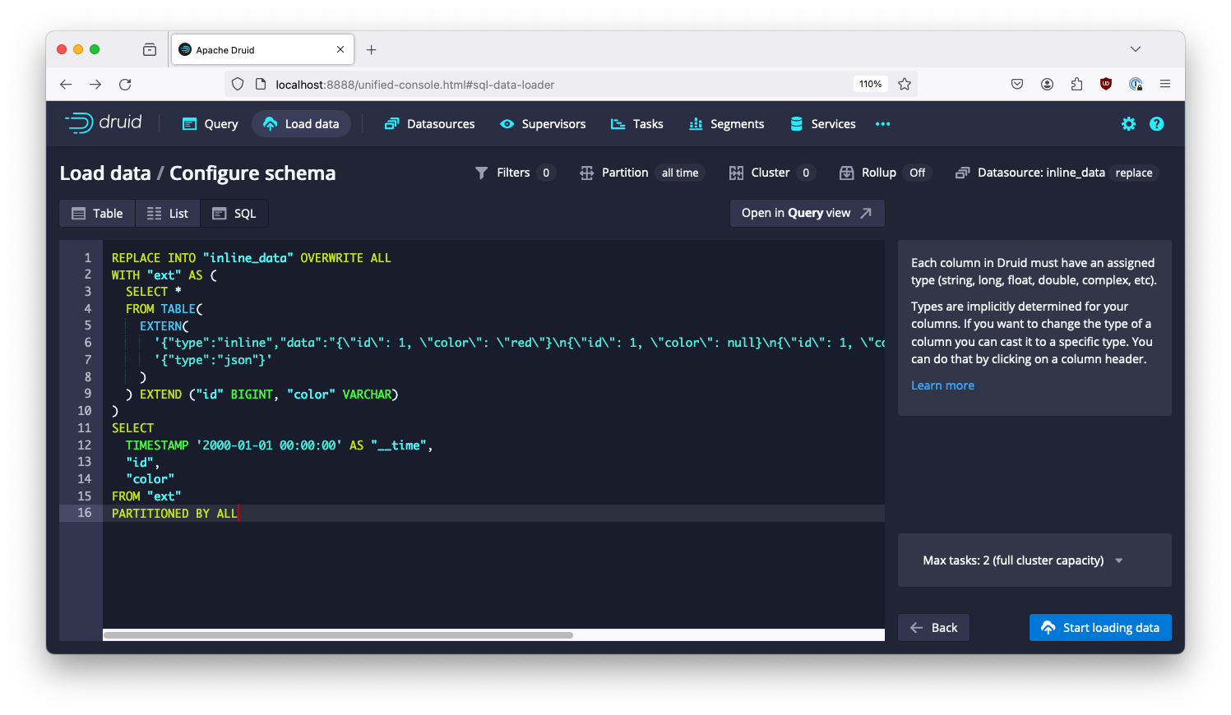Open the Segments tab
This screenshot has height=715, width=1231.
[x=726, y=124]
